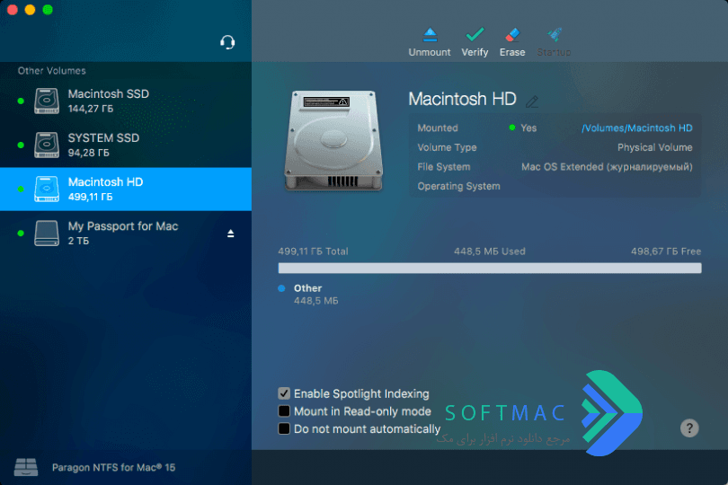
Task: Toggle Enable Spotlight Indexing checkbox
Action: coord(284,393)
